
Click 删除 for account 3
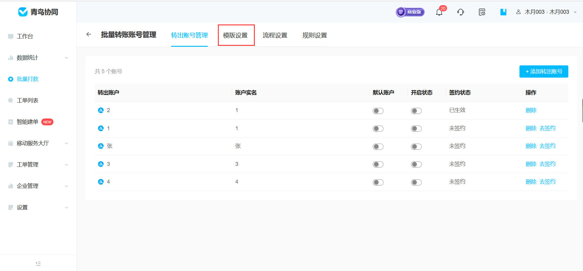point(531,164)
